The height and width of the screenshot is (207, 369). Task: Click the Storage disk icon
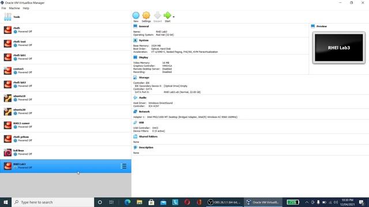pos(135,77)
